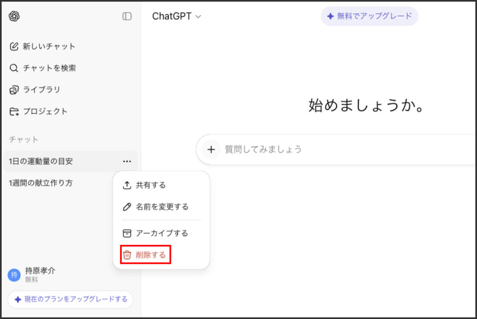Click the share icon beside 共有する
477x319 pixels.
tap(127, 185)
